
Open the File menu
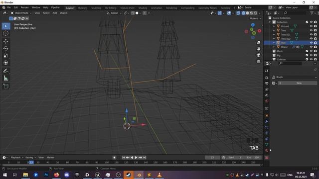pos(9,7)
